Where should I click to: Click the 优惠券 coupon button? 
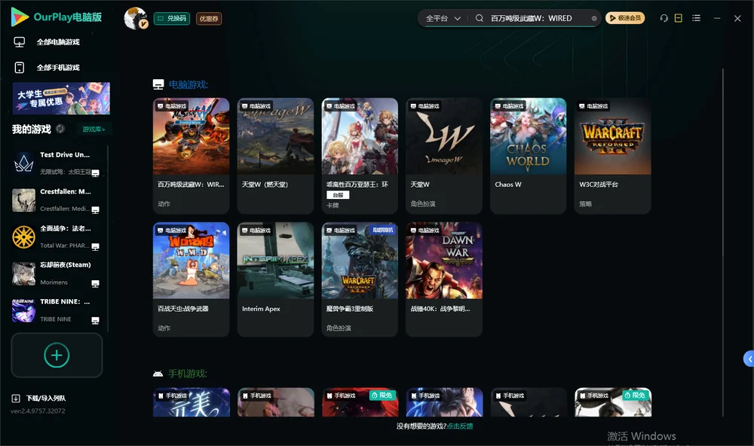(209, 18)
